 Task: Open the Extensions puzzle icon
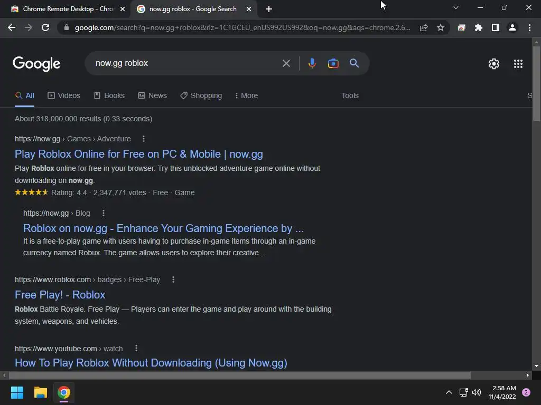coord(478,27)
